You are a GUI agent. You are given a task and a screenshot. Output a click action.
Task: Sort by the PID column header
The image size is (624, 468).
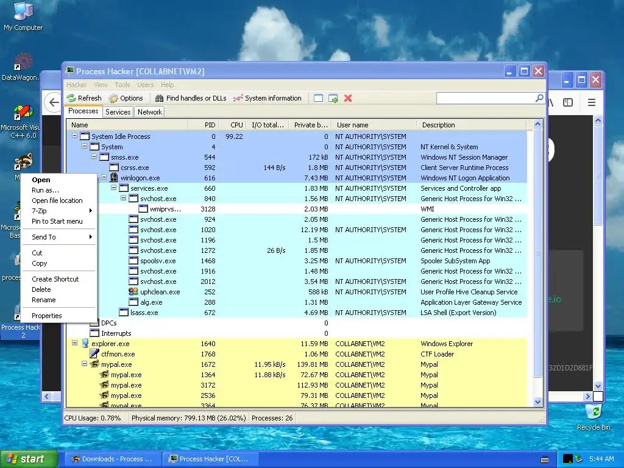pos(204,125)
